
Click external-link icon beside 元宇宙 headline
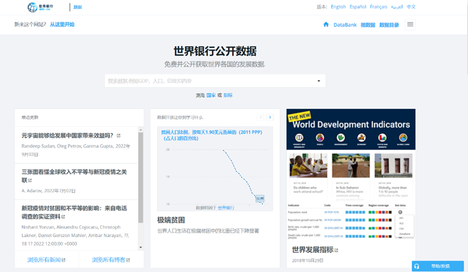click(x=118, y=135)
